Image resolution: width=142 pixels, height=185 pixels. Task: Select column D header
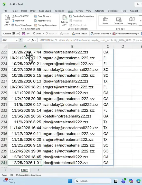[123, 47]
